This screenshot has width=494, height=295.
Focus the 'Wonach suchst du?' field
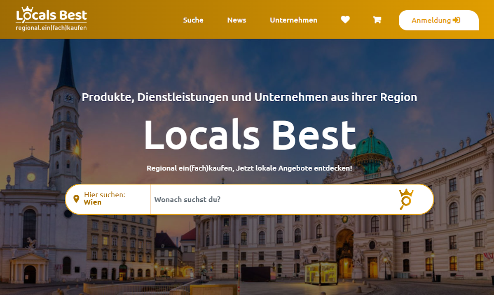[x=271, y=200]
